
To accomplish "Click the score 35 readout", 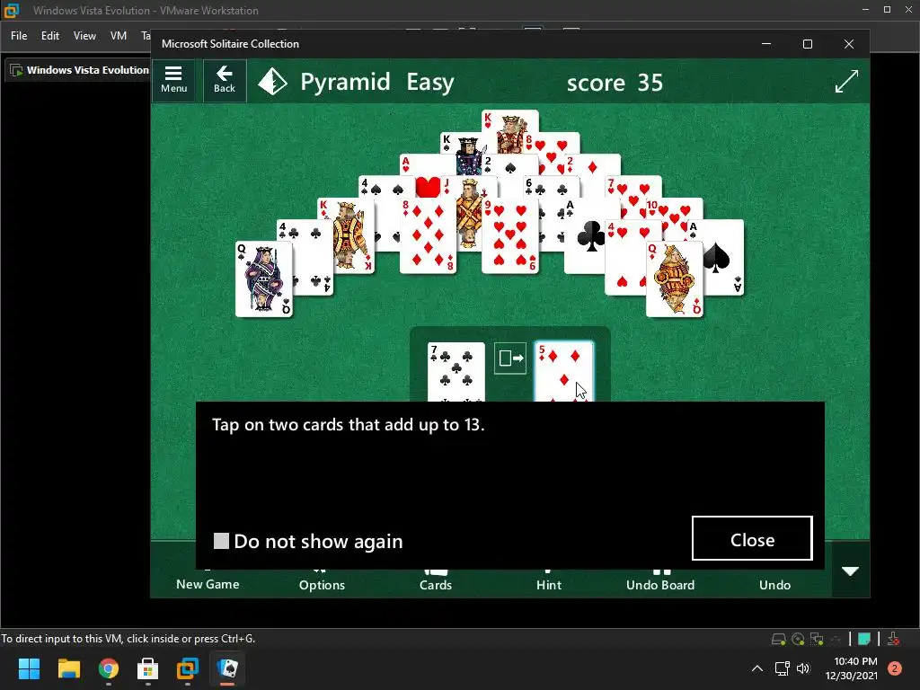I will 615,83.
